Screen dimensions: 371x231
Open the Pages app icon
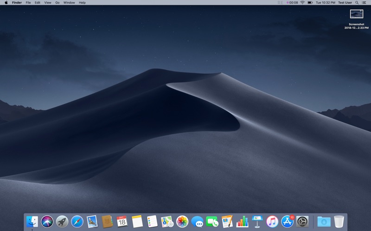(x=227, y=222)
